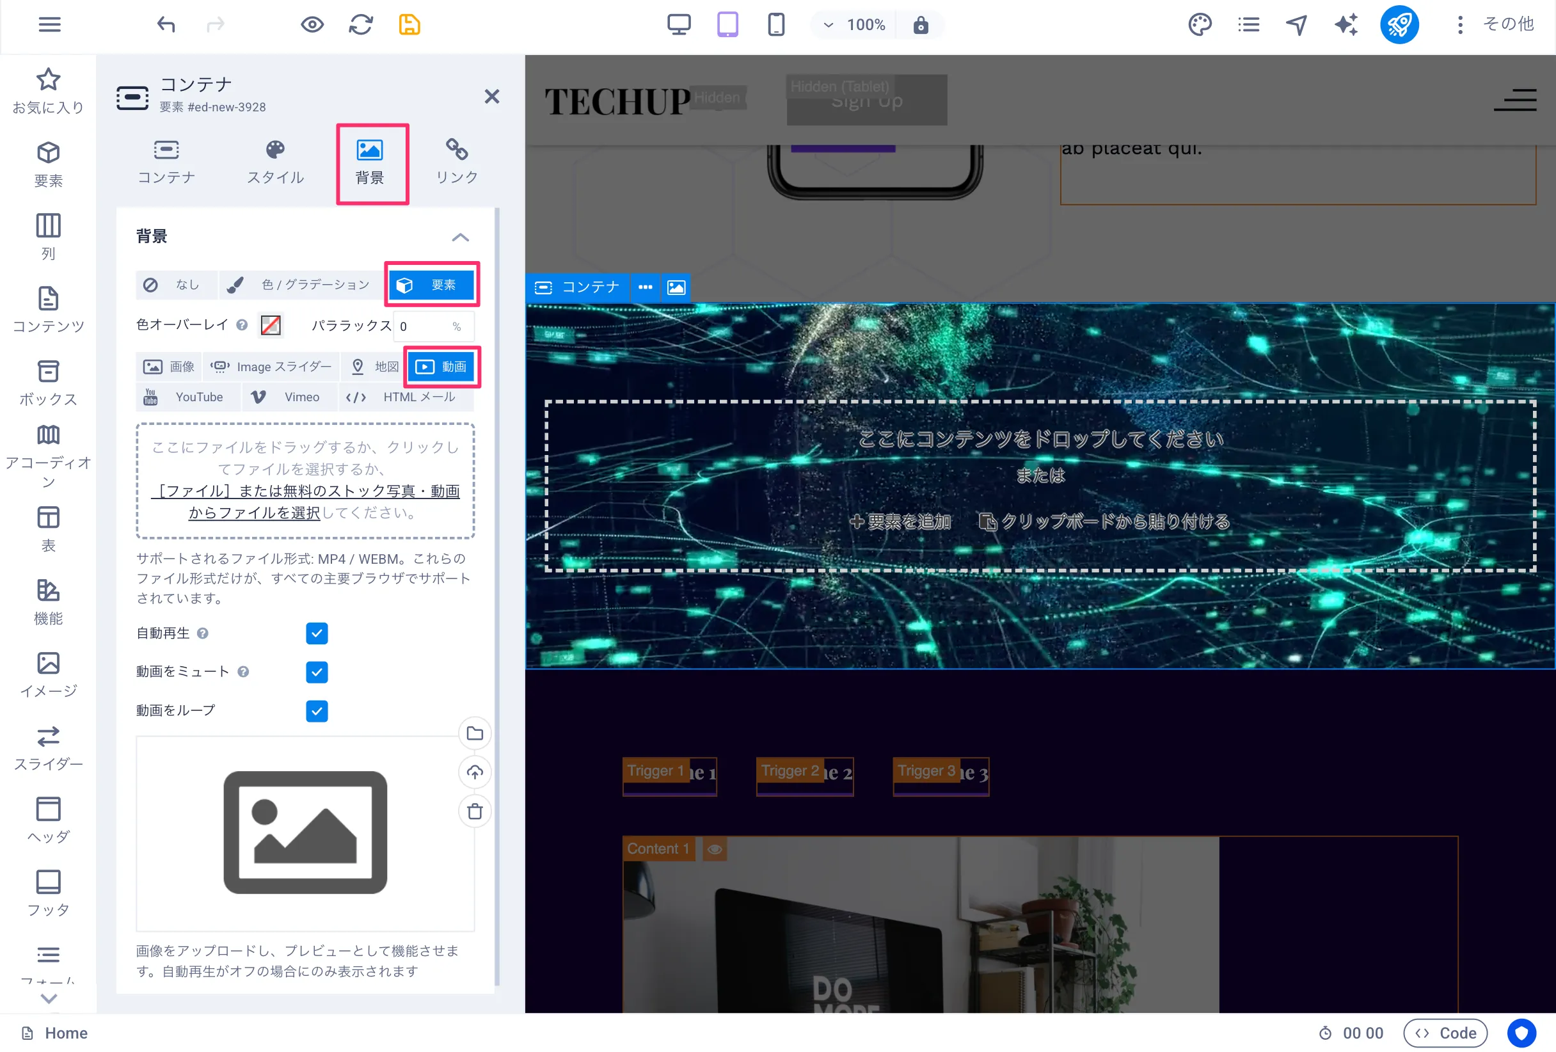Click the redo arrow

[x=216, y=25]
